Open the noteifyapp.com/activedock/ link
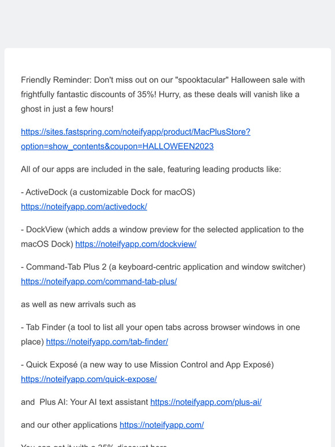This screenshot has height=447, width=335. click(84, 207)
